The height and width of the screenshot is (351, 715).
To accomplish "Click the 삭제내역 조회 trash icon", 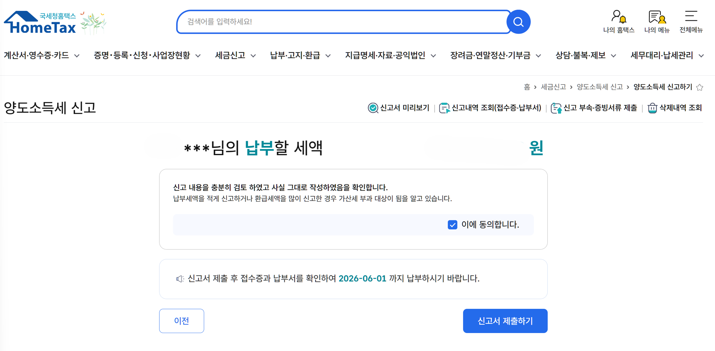I will 652,108.
